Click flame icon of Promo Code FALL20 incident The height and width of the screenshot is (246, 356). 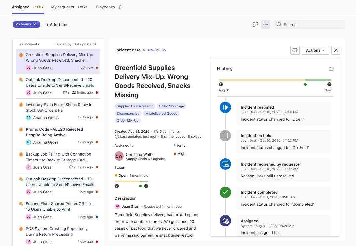[x=21, y=129]
